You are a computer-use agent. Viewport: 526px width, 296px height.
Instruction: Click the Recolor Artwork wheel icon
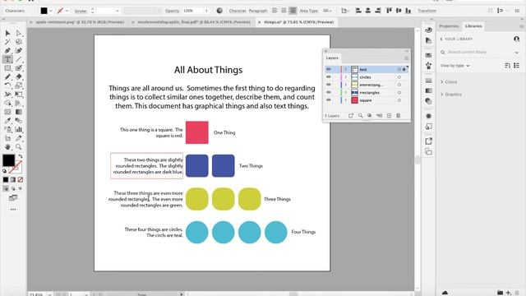click(219, 11)
